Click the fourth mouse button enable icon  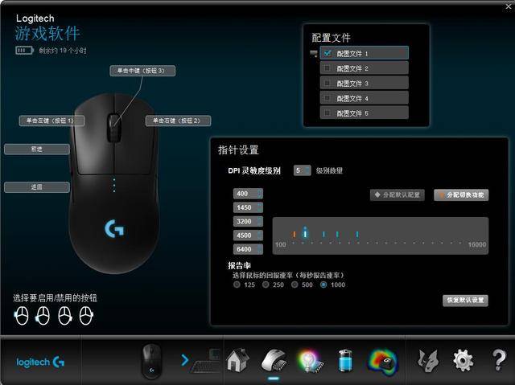[x=86, y=316]
